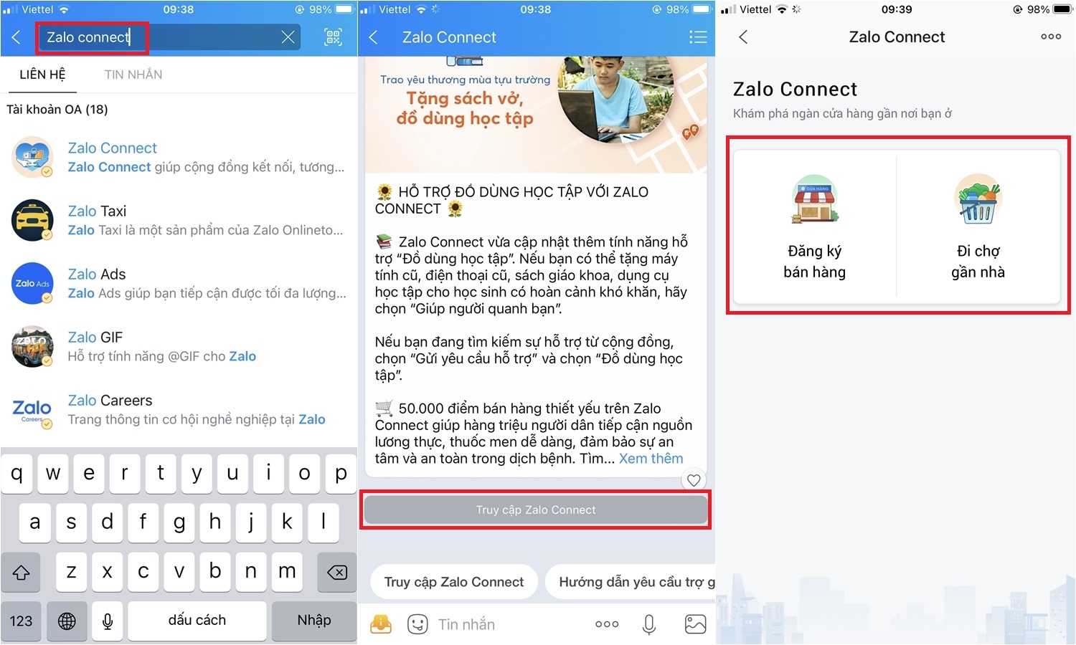Tap the battery icon in the left status bar
The height and width of the screenshot is (645, 1076).
point(344,9)
